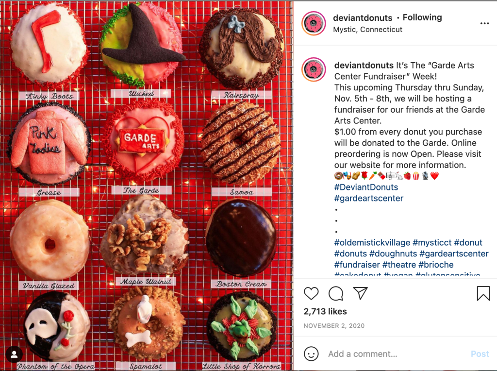Like the post with heart icon
This screenshot has height=371, width=497.
pos(311,293)
